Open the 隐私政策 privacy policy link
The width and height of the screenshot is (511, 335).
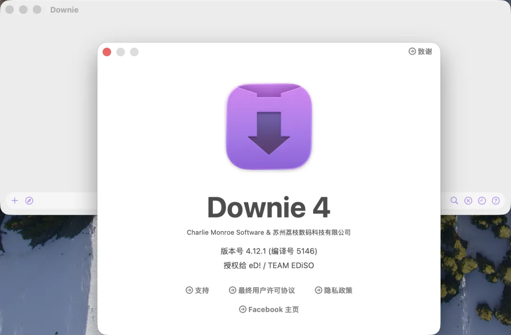(334, 290)
